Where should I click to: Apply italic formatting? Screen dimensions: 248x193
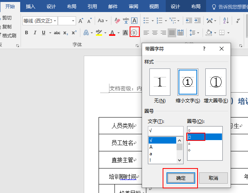(35, 33)
